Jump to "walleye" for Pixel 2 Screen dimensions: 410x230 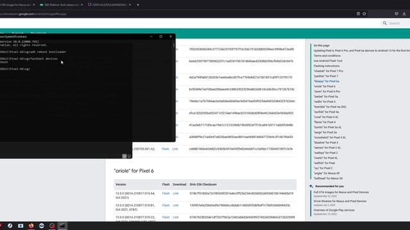click(325, 153)
